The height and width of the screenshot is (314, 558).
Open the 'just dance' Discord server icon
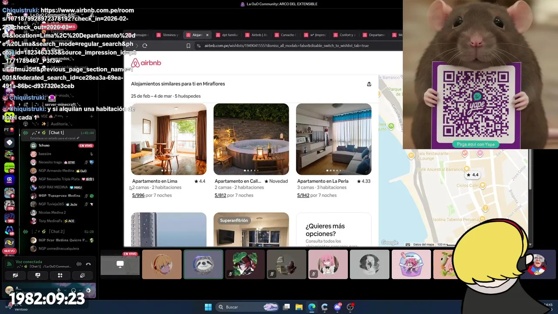[x=10, y=167]
